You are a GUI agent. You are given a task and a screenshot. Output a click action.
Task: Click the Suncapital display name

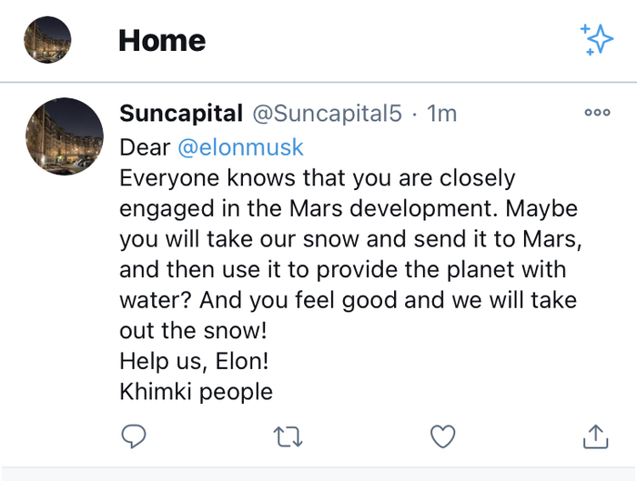pyautogui.click(x=181, y=114)
